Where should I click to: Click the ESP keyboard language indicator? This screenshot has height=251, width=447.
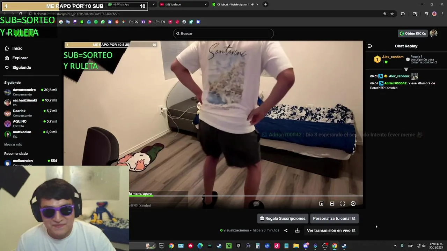pos(410,246)
